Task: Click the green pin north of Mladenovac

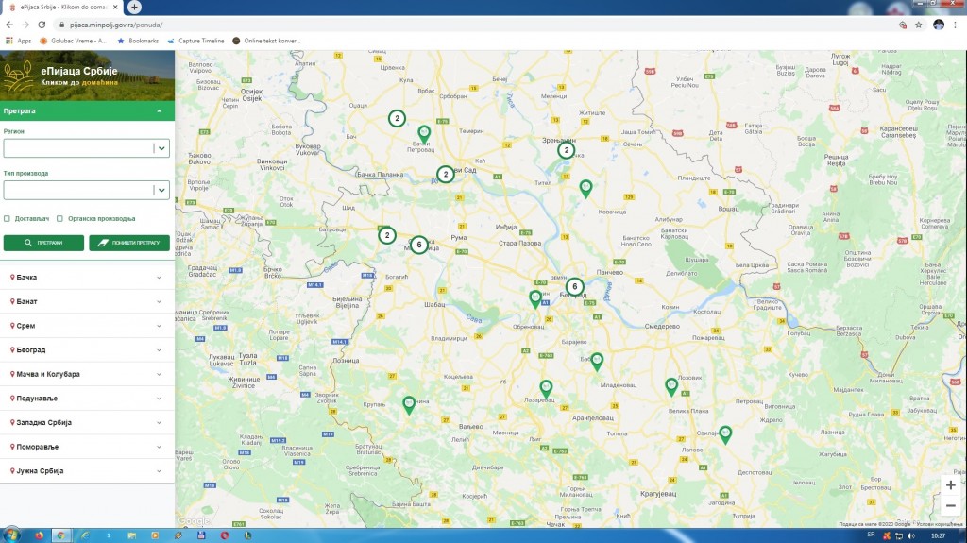Action: (597, 362)
